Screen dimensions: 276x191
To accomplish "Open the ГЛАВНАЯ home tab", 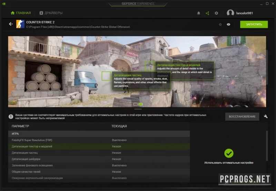I will (x=21, y=13).
